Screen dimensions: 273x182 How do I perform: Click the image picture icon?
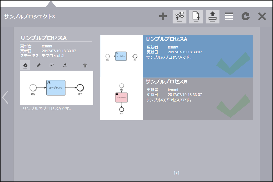point(52,65)
